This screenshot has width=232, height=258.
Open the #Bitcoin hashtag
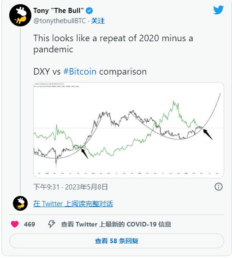[x=80, y=72]
